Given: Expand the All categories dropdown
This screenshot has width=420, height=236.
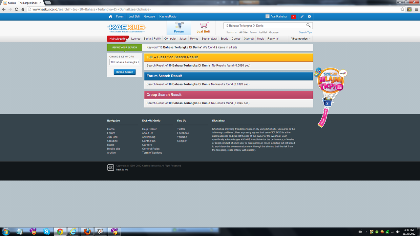Looking at the screenshot, I should (300, 39).
